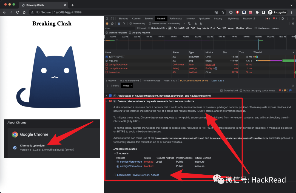296x193 pixels.
Task: Sort requests by the Status column header
Action: (x=180, y=52)
